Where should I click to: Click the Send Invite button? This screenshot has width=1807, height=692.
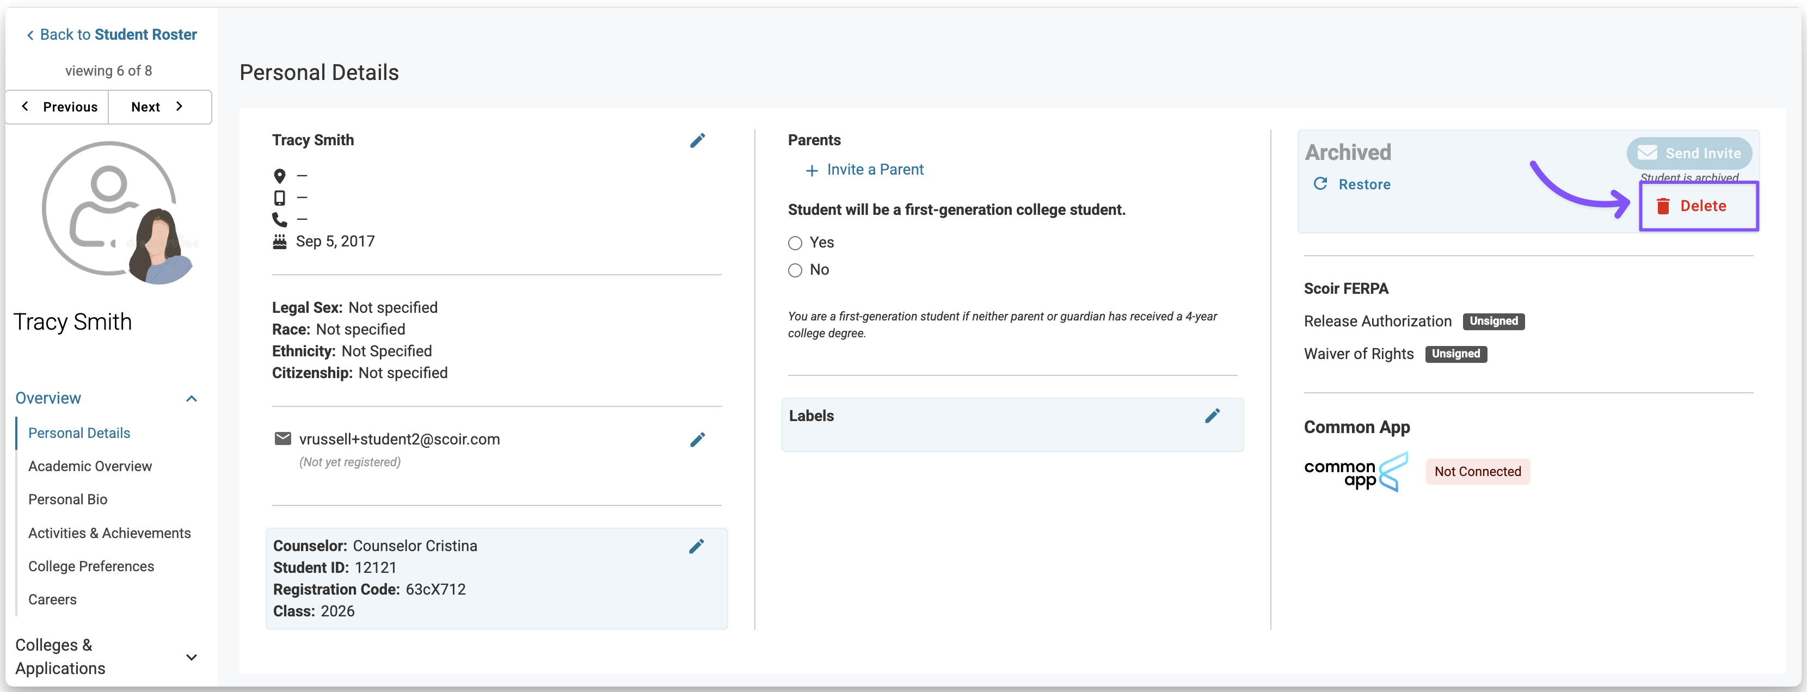(x=1689, y=153)
